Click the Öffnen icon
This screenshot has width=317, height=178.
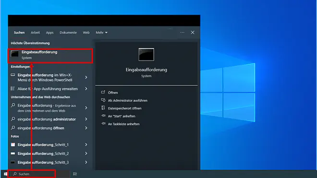(103, 92)
